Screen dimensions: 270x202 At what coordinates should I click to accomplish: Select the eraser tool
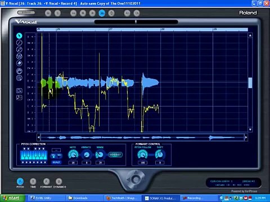(x=19, y=63)
